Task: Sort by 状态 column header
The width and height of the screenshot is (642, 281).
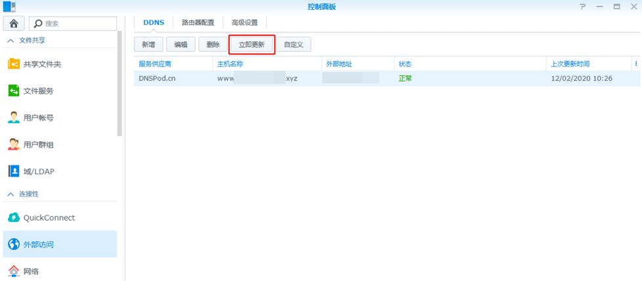Action: pyautogui.click(x=470, y=64)
